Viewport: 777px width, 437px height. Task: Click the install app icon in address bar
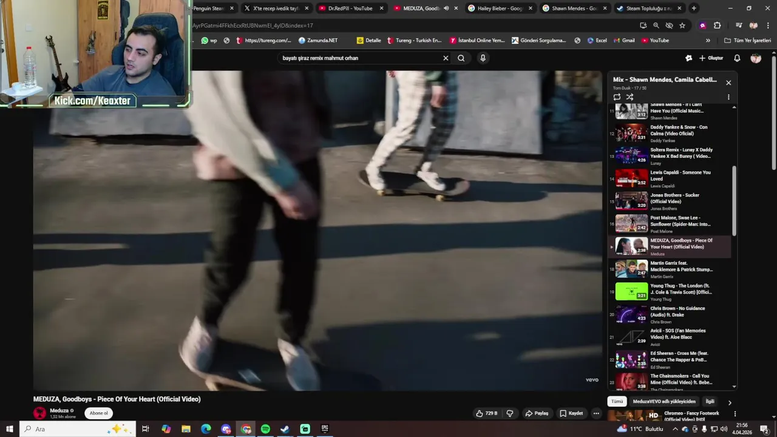[643, 25]
